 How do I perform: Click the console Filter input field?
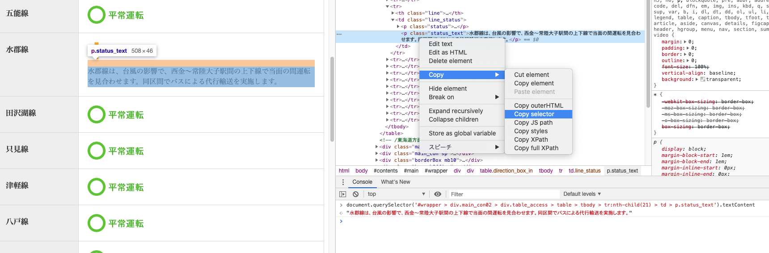pos(503,194)
